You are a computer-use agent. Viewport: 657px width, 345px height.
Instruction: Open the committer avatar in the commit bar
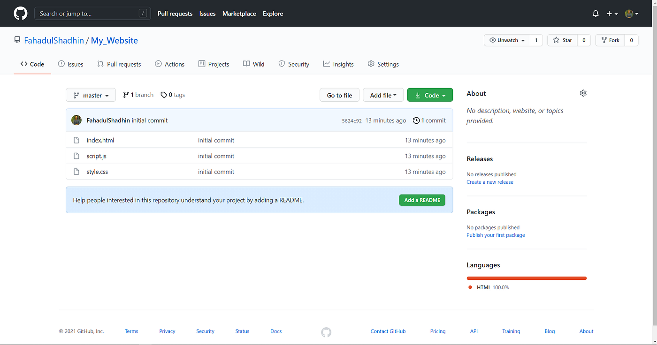[76, 120]
